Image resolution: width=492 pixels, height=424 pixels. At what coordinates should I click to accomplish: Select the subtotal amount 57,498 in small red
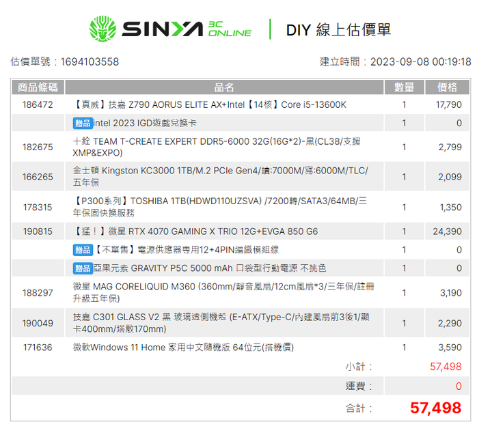(x=446, y=367)
